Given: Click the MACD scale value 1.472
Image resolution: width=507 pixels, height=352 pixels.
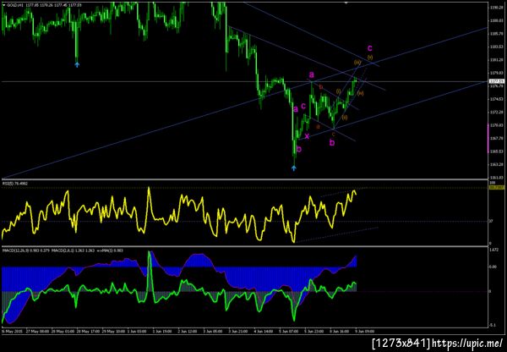Looking at the screenshot, I should (494, 250).
